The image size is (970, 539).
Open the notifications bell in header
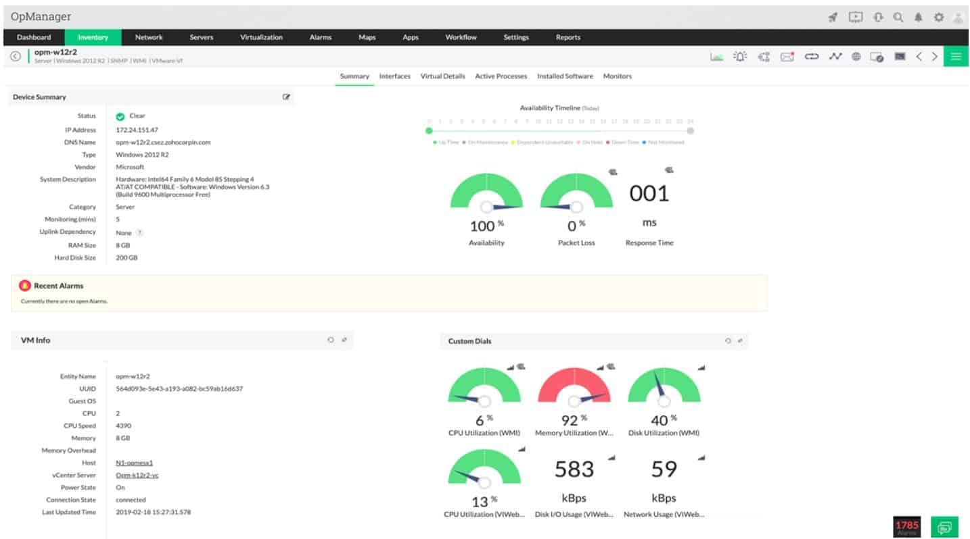(918, 18)
